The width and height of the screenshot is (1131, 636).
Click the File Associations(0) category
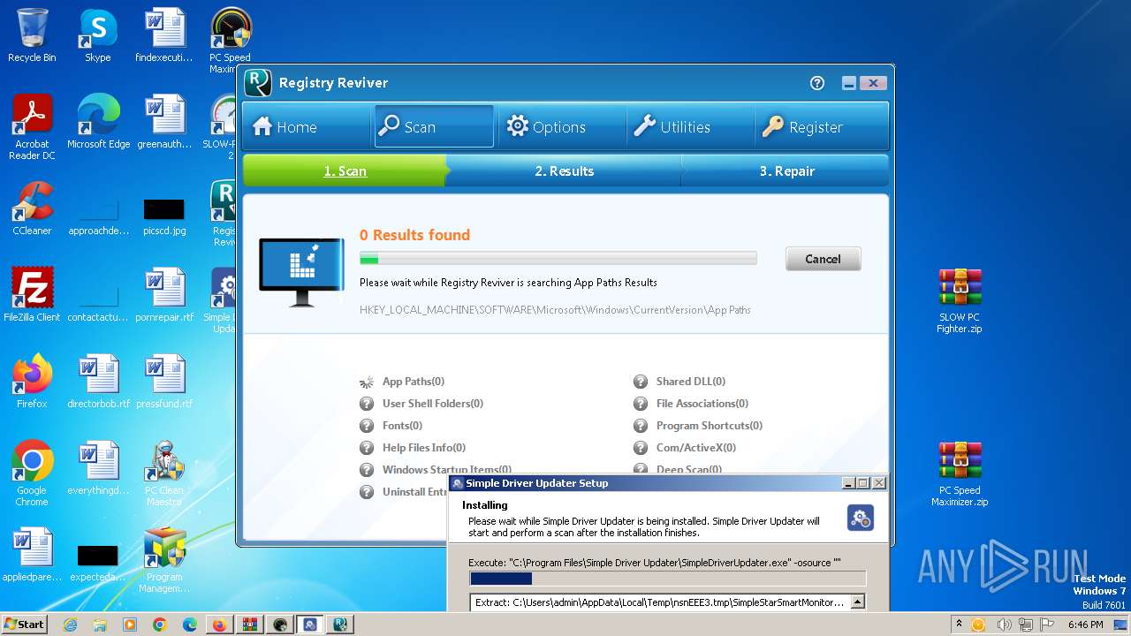tap(702, 404)
